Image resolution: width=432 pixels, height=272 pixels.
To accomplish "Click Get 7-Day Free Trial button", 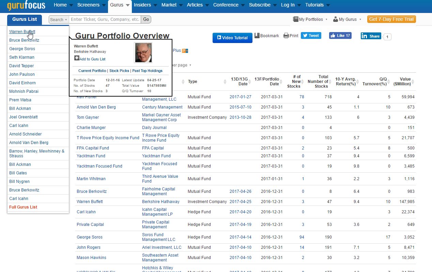I will click(x=391, y=19).
